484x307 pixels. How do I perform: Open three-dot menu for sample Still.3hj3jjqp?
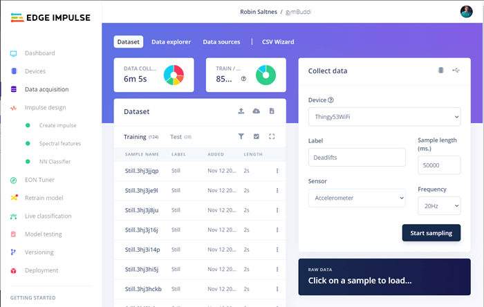[x=277, y=171]
